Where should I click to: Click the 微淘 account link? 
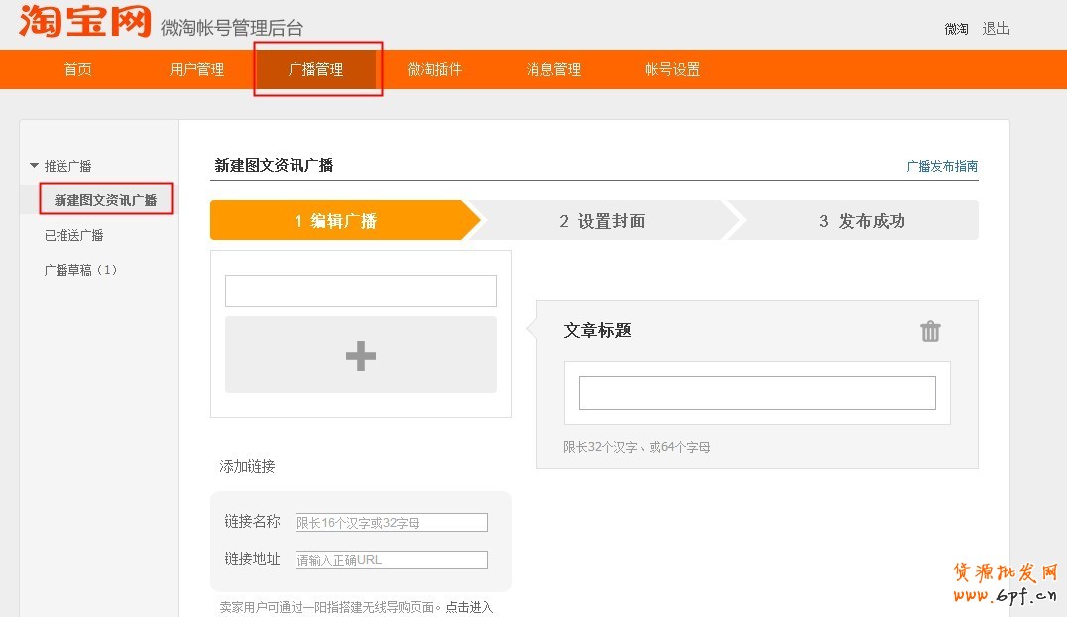tap(956, 29)
